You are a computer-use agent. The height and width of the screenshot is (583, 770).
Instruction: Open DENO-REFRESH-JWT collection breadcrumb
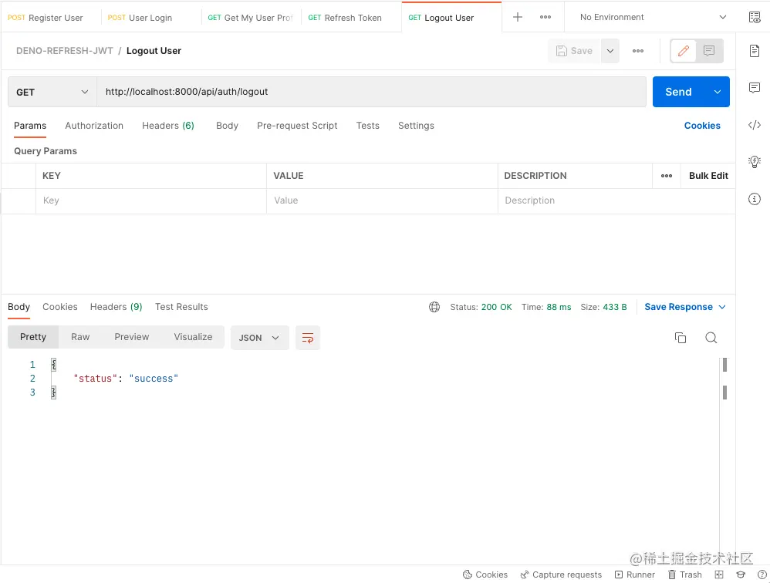[64, 51]
